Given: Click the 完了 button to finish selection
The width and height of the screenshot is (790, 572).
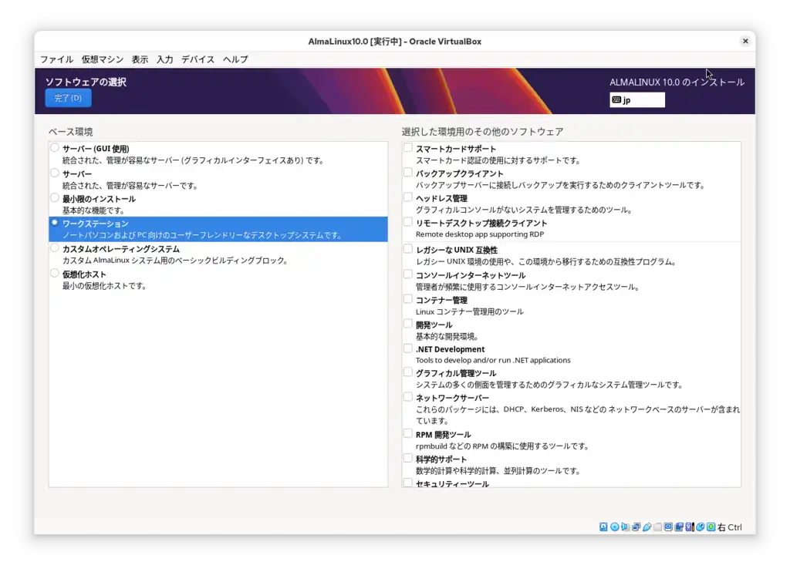Looking at the screenshot, I should tap(68, 98).
